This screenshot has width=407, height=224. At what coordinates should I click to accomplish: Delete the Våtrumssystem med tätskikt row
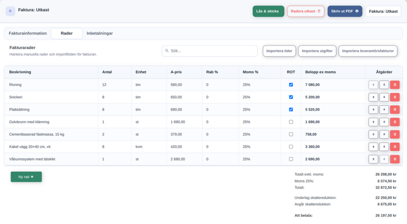click(395, 159)
